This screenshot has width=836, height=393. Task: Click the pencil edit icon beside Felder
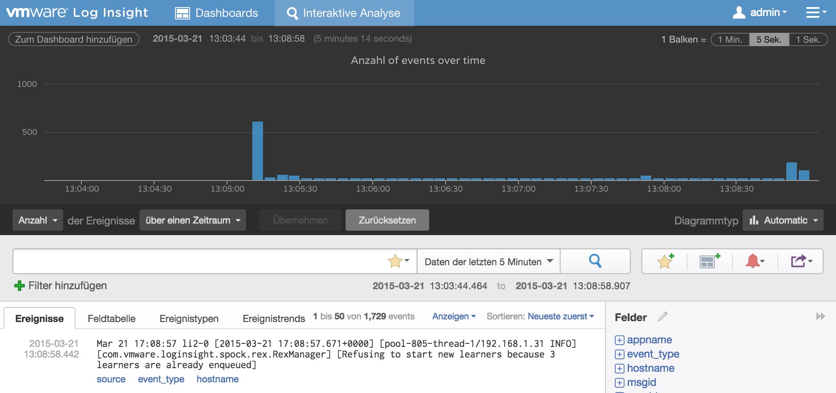662,317
